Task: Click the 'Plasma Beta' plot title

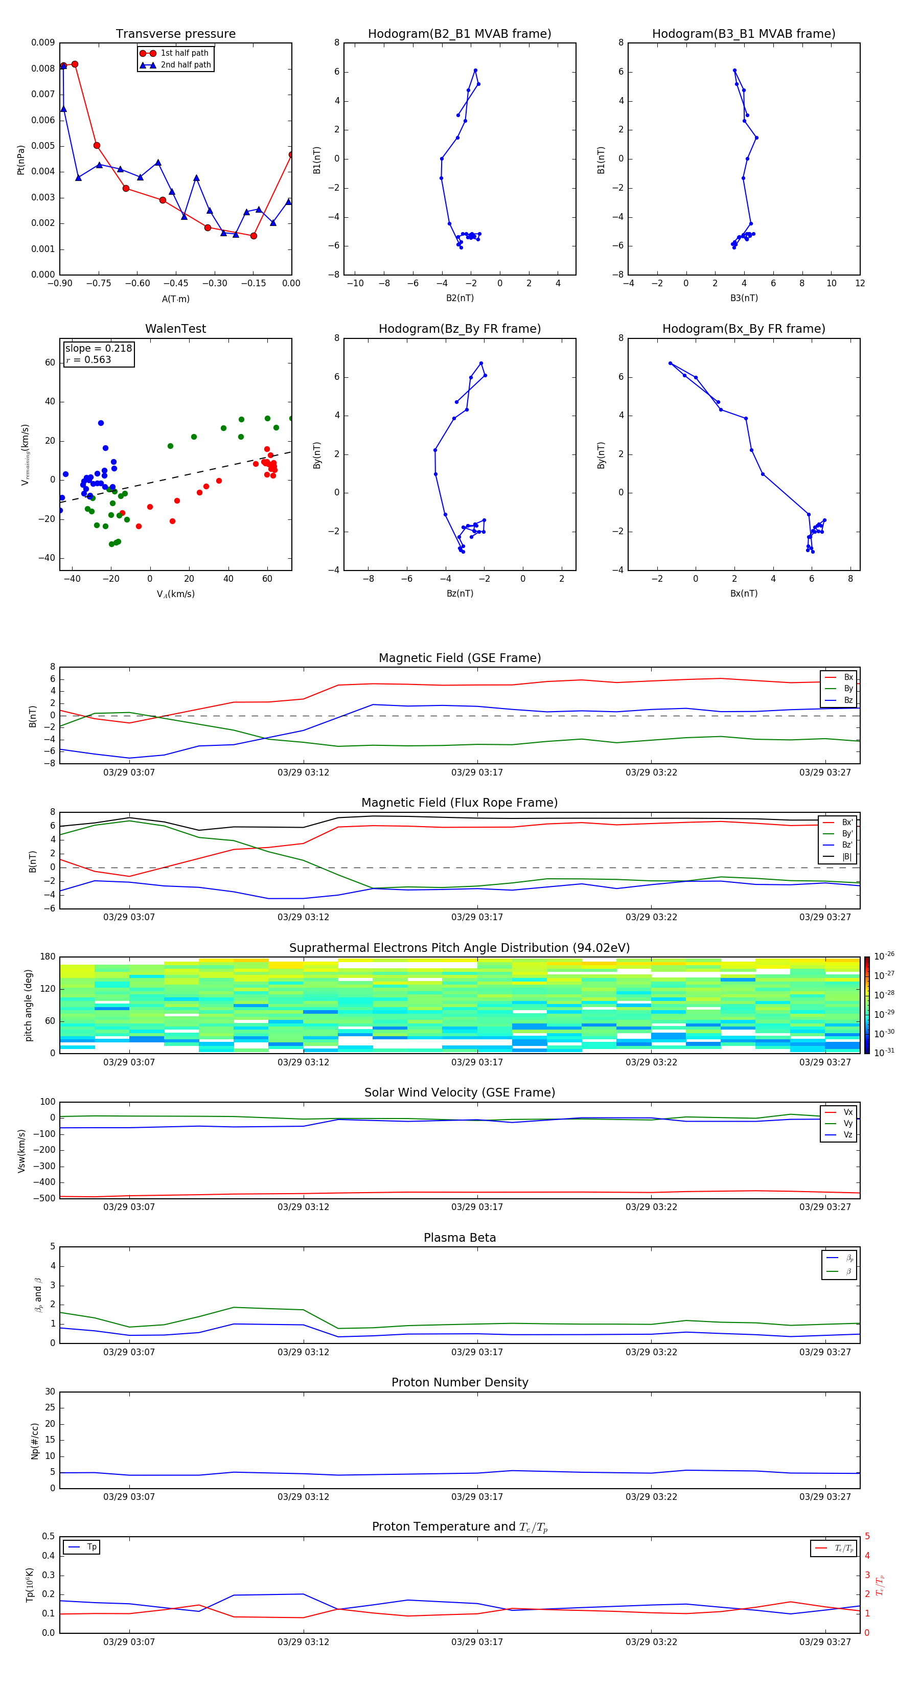Action: tap(459, 1238)
